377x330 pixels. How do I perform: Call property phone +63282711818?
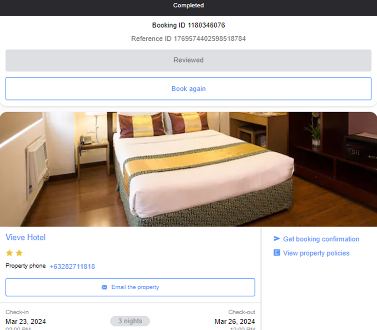point(72,267)
